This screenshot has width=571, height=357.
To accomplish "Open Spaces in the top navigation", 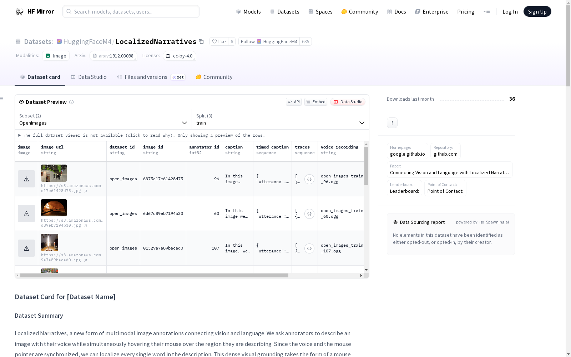I will (x=320, y=12).
